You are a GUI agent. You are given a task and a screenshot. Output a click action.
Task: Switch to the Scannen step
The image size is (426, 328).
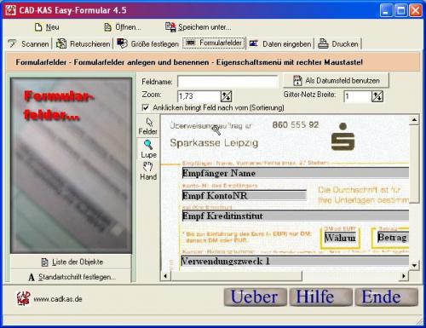(x=28, y=44)
